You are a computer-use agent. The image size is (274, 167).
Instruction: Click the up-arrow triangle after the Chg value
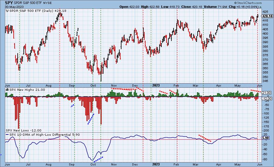click(261, 7)
